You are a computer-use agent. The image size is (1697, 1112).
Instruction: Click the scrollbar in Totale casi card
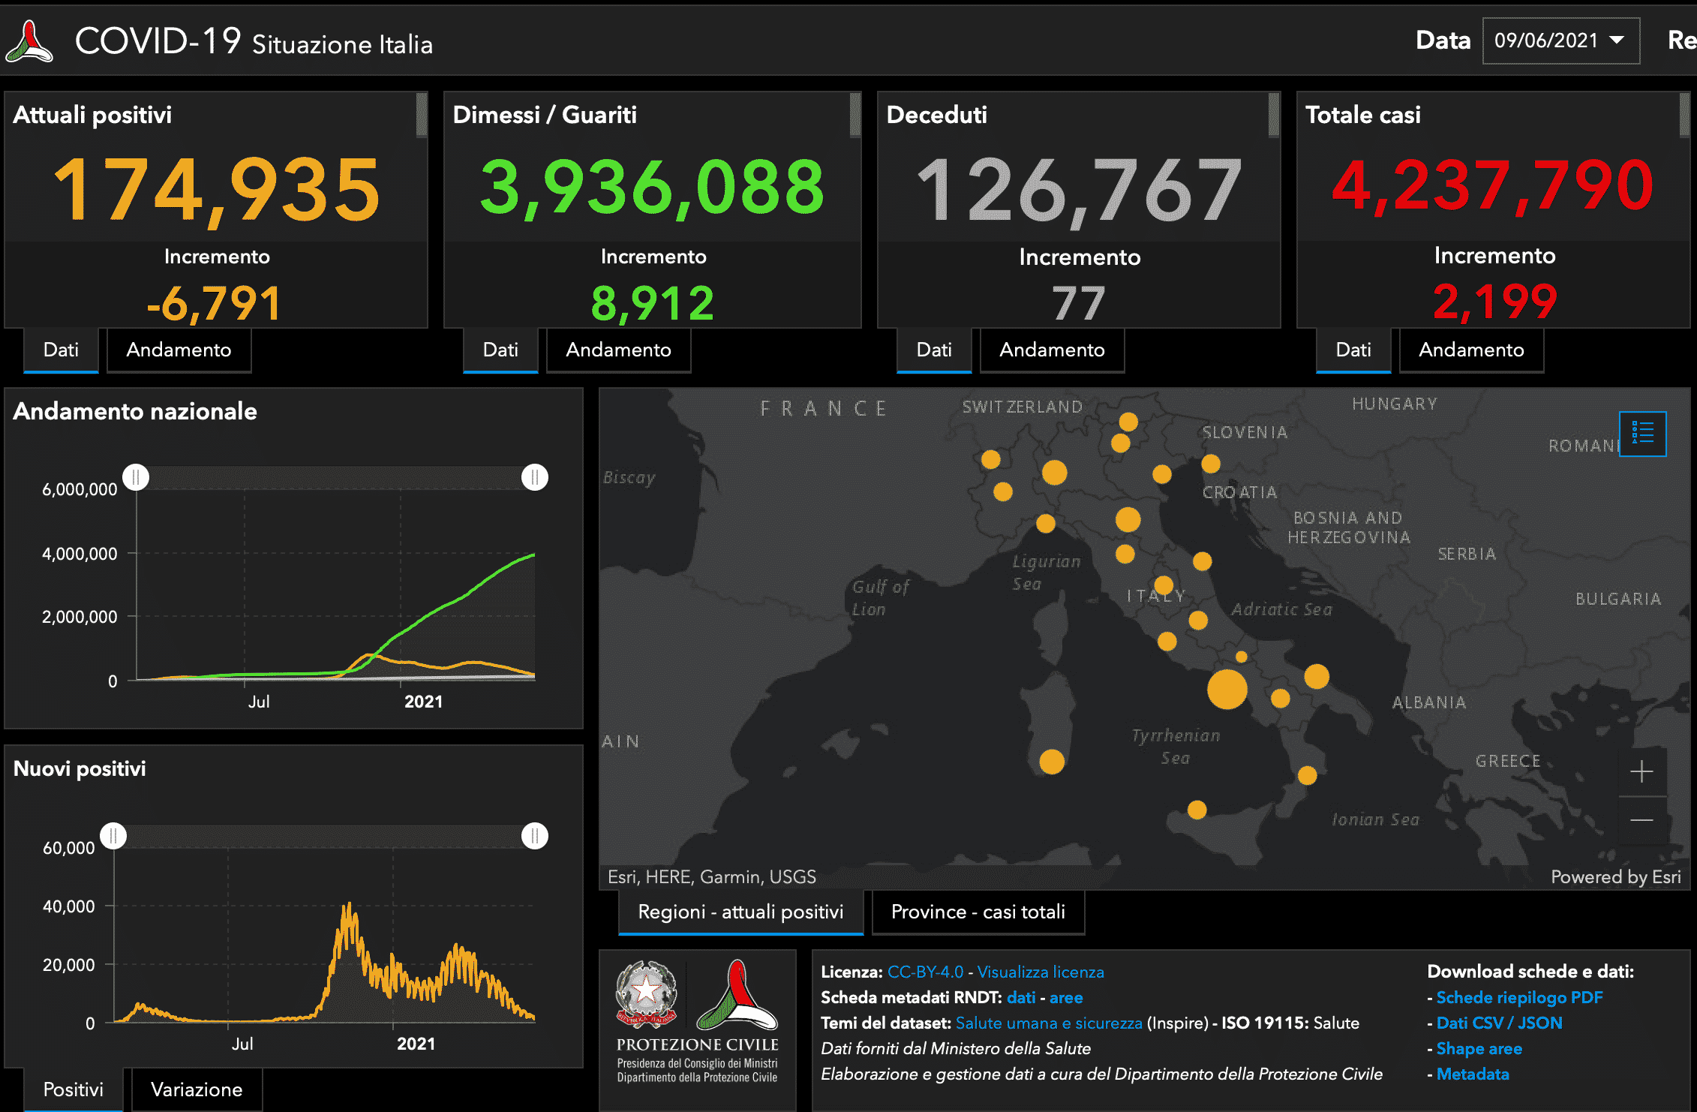pos(1684,115)
